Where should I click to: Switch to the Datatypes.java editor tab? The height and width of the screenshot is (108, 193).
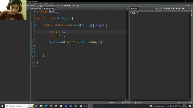coord(36,8)
